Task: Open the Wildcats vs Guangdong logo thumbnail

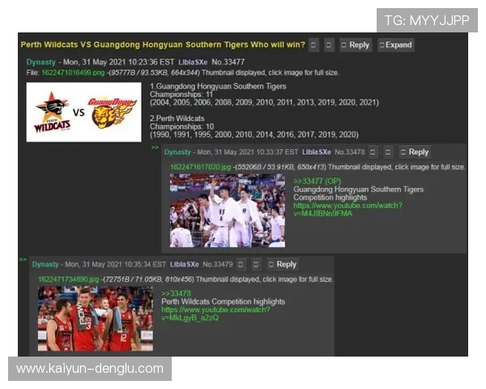Action: click(83, 112)
